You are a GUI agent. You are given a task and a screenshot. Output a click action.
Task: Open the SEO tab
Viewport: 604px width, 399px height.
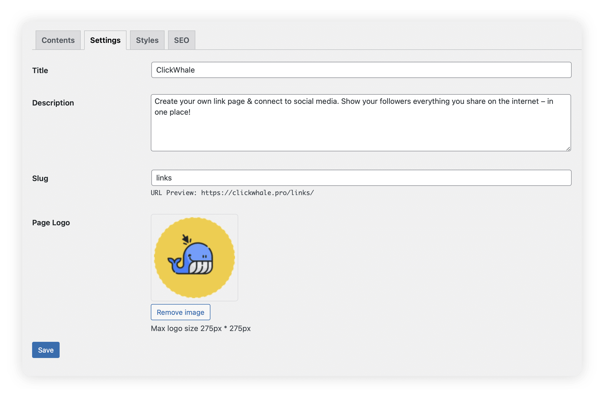click(181, 40)
